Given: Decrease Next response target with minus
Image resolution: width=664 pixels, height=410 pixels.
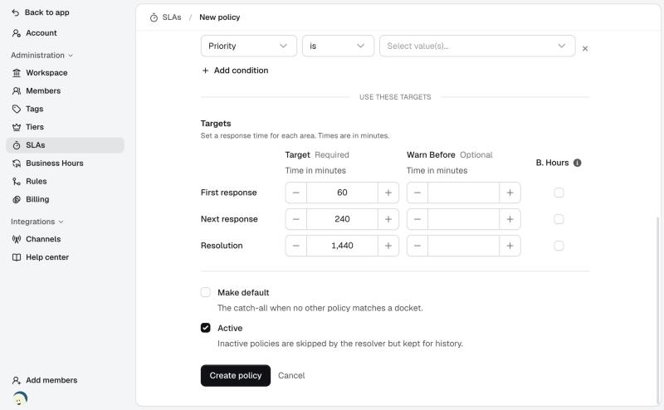Looking at the screenshot, I should pos(296,219).
